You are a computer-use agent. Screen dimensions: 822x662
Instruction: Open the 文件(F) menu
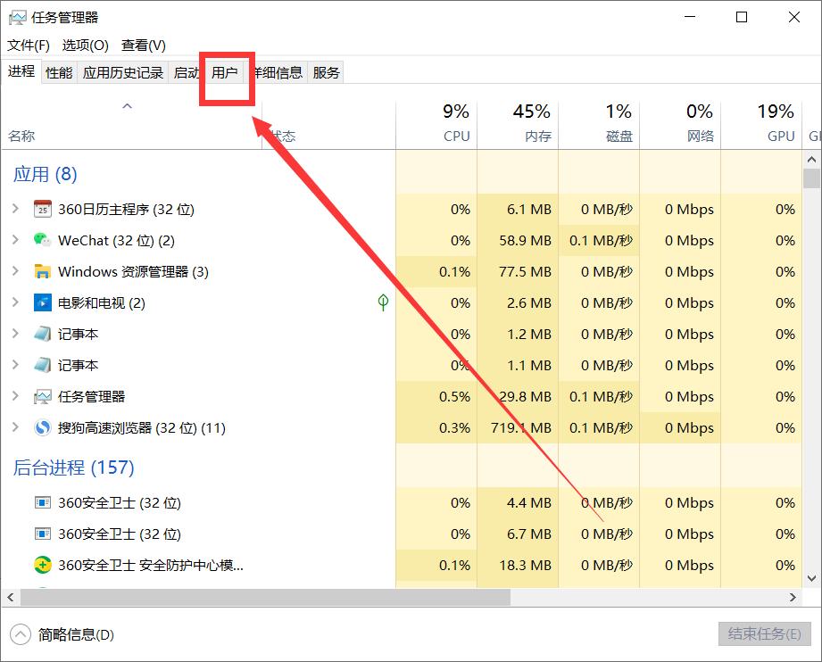point(28,45)
